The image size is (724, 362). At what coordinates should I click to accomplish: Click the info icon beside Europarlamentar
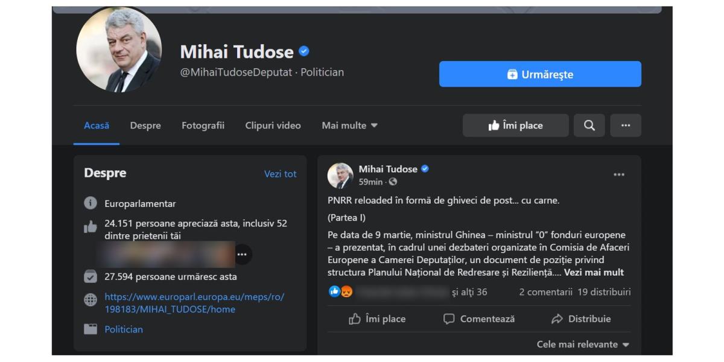tap(91, 203)
